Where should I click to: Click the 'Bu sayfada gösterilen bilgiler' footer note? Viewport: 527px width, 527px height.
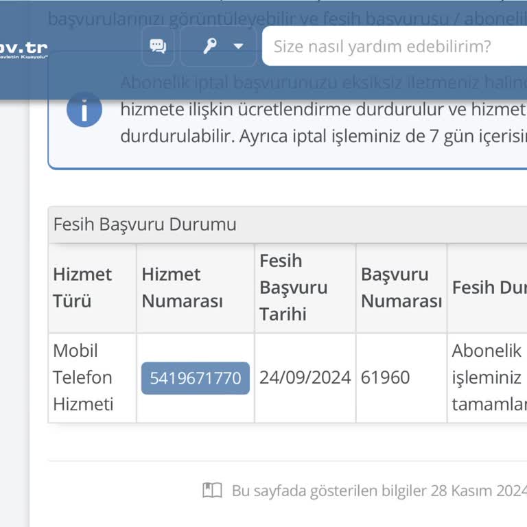click(379, 491)
